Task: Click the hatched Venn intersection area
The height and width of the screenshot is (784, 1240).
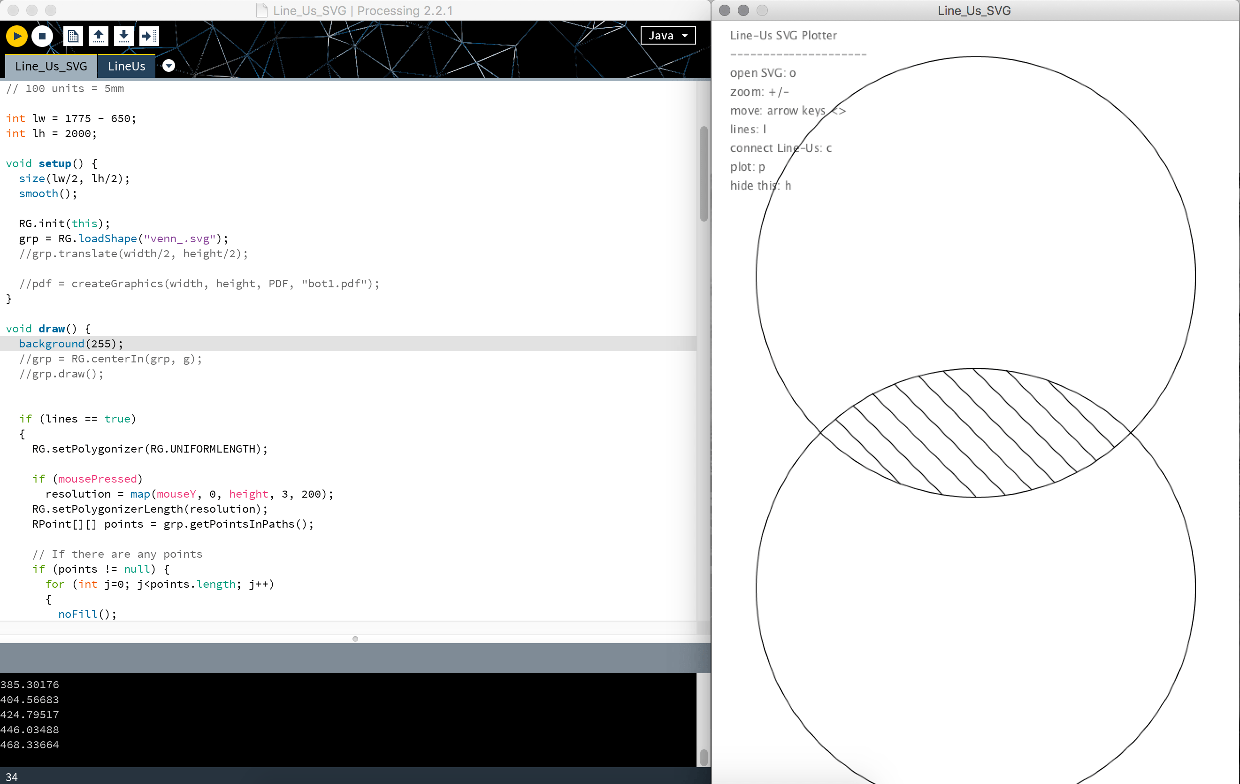Action: (975, 433)
